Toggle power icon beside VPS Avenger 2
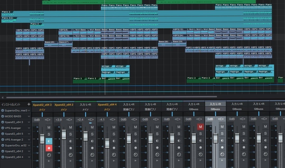This screenshot has height=168, width=285. tap(3, 140)
